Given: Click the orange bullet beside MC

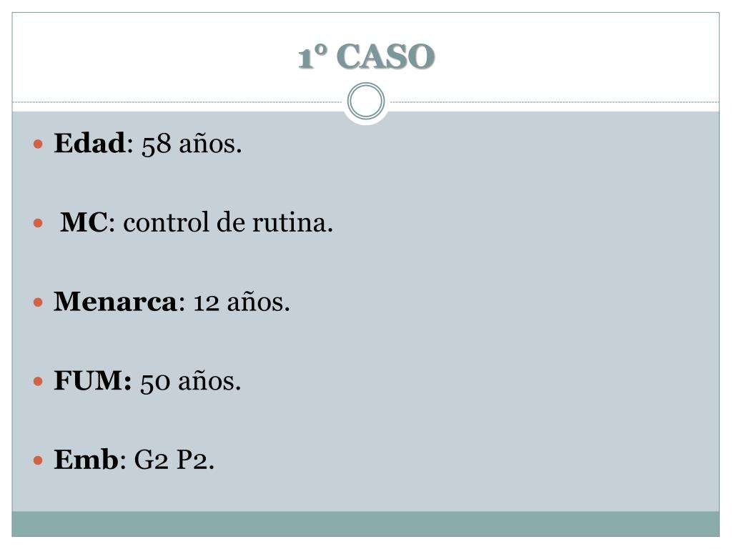Looking at the screenshot, I should [39, 223].
